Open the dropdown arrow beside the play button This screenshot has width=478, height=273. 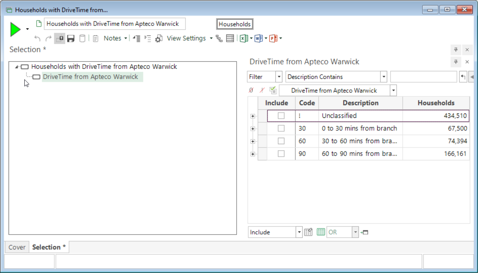point(28,29)
